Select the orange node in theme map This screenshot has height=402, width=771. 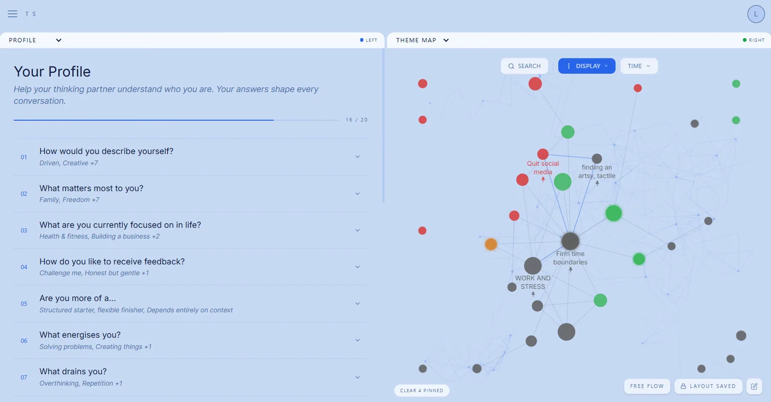[491, 244]
